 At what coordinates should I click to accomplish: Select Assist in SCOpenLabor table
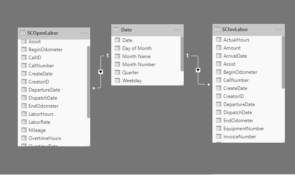(x=35, y=42)
